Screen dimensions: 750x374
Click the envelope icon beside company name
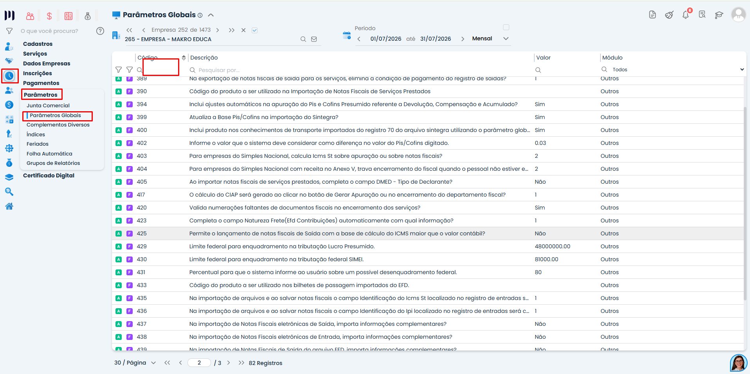tap(314, 39)
